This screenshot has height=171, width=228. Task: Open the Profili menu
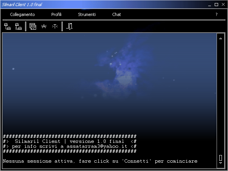point(56,14)
